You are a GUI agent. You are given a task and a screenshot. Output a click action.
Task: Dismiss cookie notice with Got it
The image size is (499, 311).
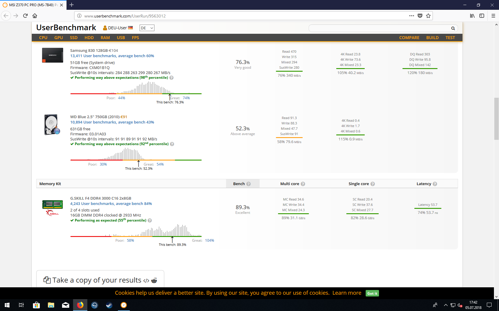[372, 293]
